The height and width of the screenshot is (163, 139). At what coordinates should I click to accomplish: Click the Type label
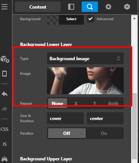pos(24,59)
